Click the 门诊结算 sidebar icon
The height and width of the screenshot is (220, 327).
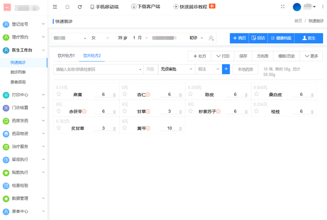click(x=6, y=108)
